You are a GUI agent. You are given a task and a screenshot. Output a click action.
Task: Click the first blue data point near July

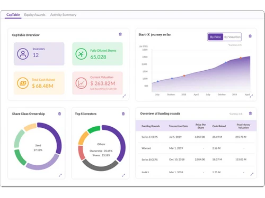pyautogui.click(x=158, y=81)
